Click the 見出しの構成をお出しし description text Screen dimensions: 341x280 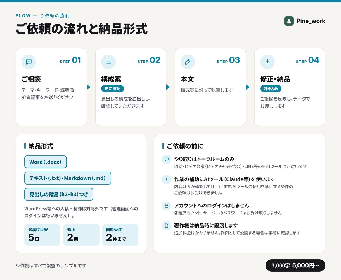126,102
